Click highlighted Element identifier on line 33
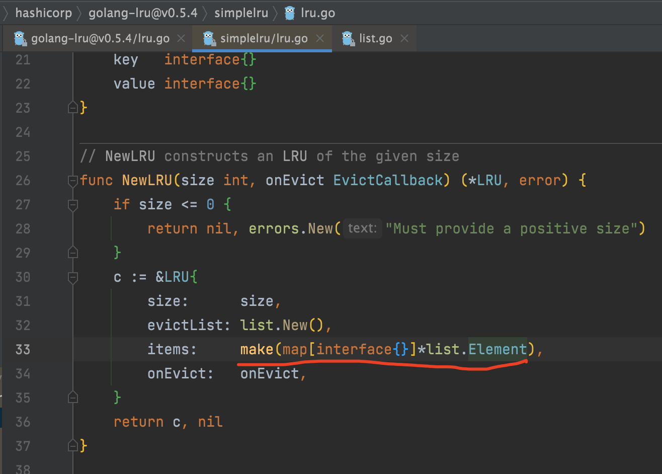This screenshot has height=474, width=662. [x=497, y=349]
